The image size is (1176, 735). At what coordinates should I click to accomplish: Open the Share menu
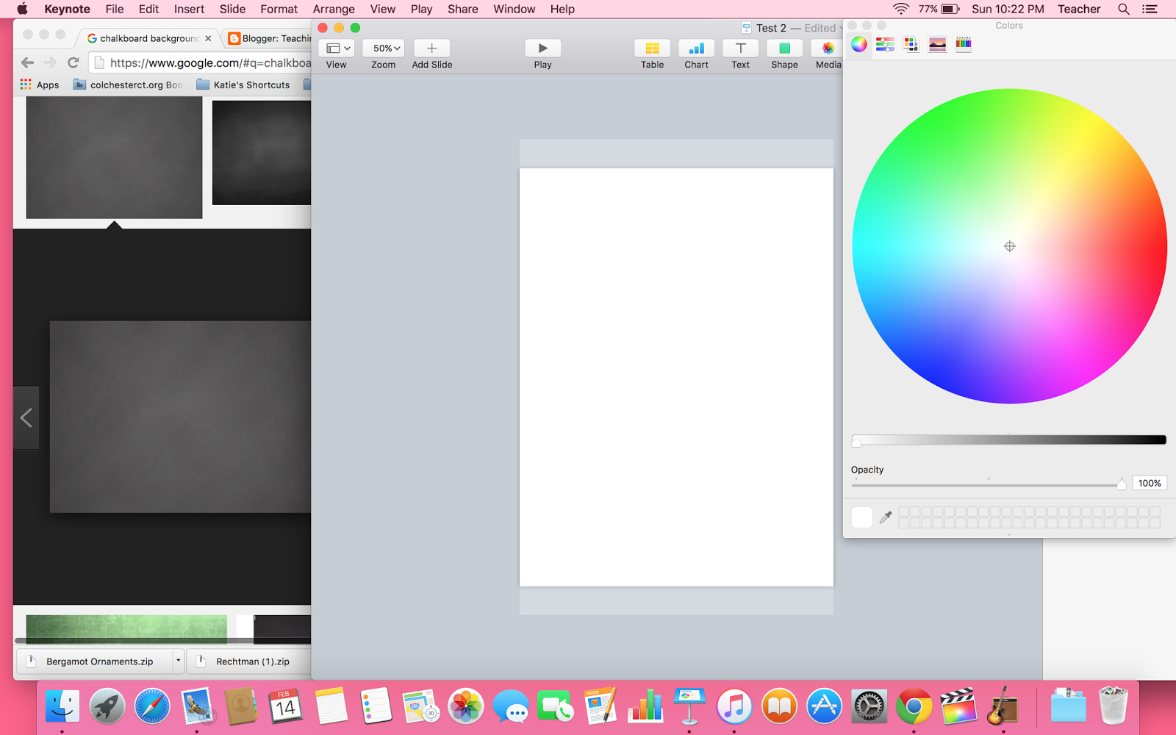click(463, 9)
